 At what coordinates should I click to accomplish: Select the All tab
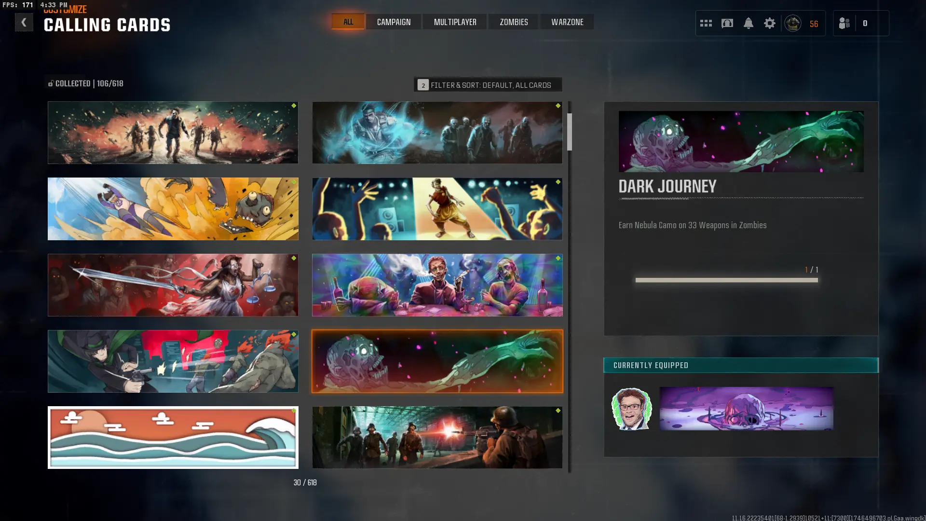[x=348, y=22]
